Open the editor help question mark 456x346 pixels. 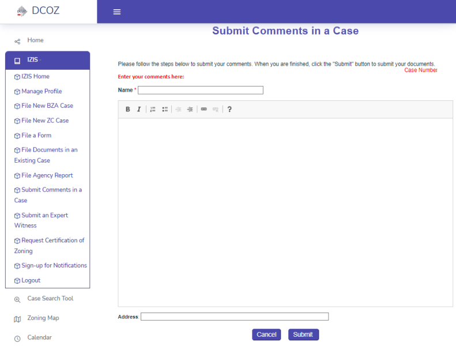click(229, 110)
